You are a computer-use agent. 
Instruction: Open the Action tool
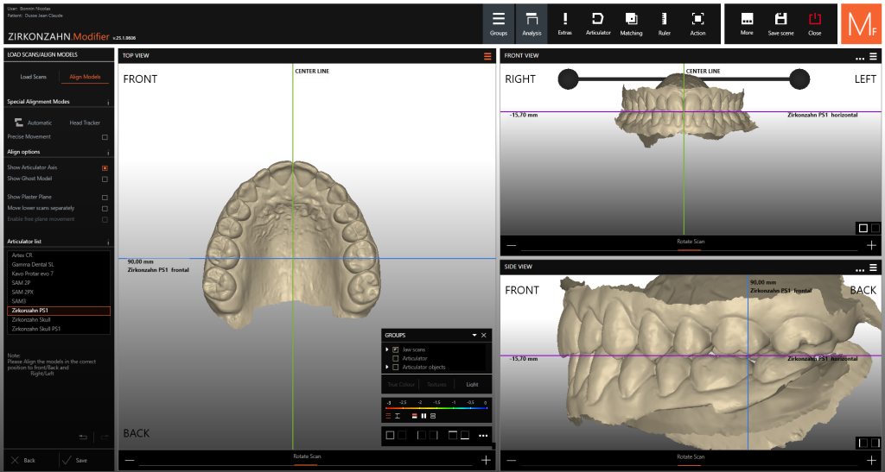pos(697,23)
